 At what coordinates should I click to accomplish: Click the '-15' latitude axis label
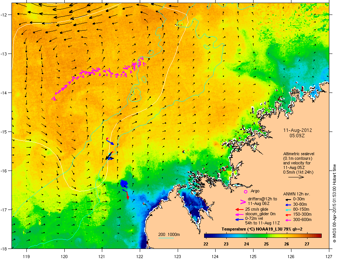coord(4,132)
